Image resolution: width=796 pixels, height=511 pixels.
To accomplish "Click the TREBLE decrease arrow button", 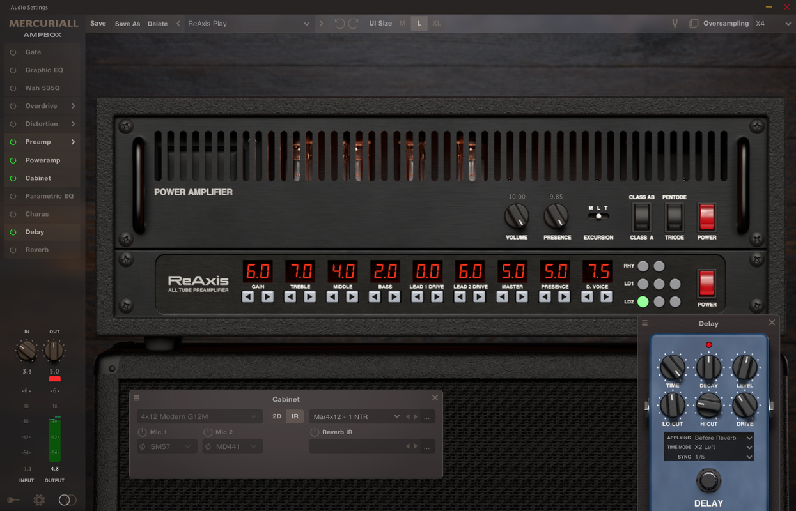I will click(290, 296).
